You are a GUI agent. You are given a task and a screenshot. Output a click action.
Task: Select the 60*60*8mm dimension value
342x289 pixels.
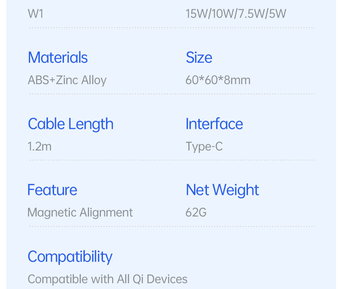coord(218,80)
